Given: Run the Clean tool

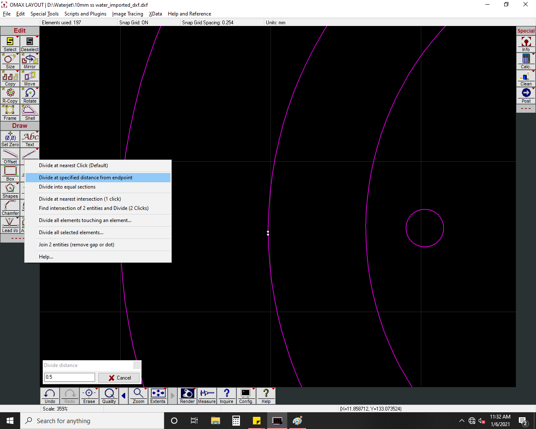Looking at the screenshot, I should click(526, 78).
